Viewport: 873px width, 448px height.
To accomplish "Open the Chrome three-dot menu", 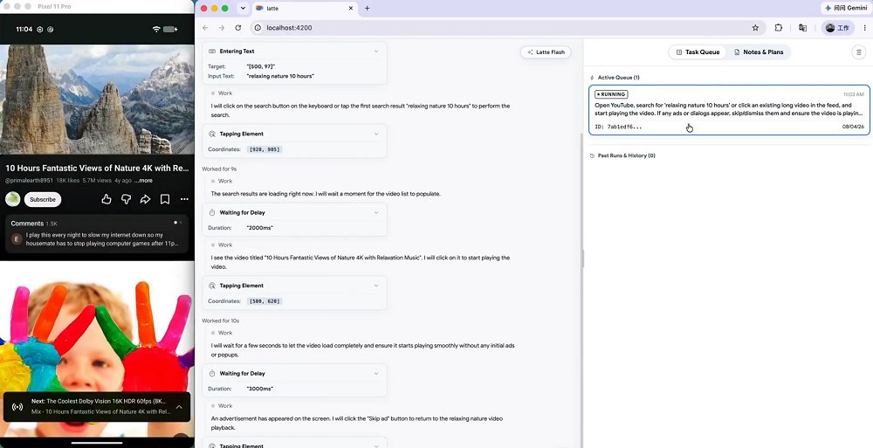I will pyautogui.click(x=864, y=28).
